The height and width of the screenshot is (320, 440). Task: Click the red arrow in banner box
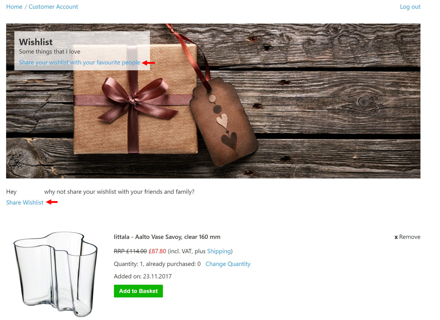click(148, 63)
